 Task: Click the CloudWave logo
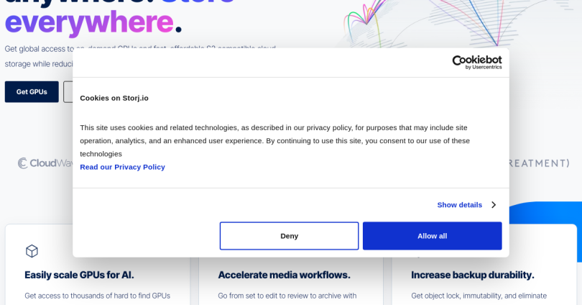pos(45,163)
